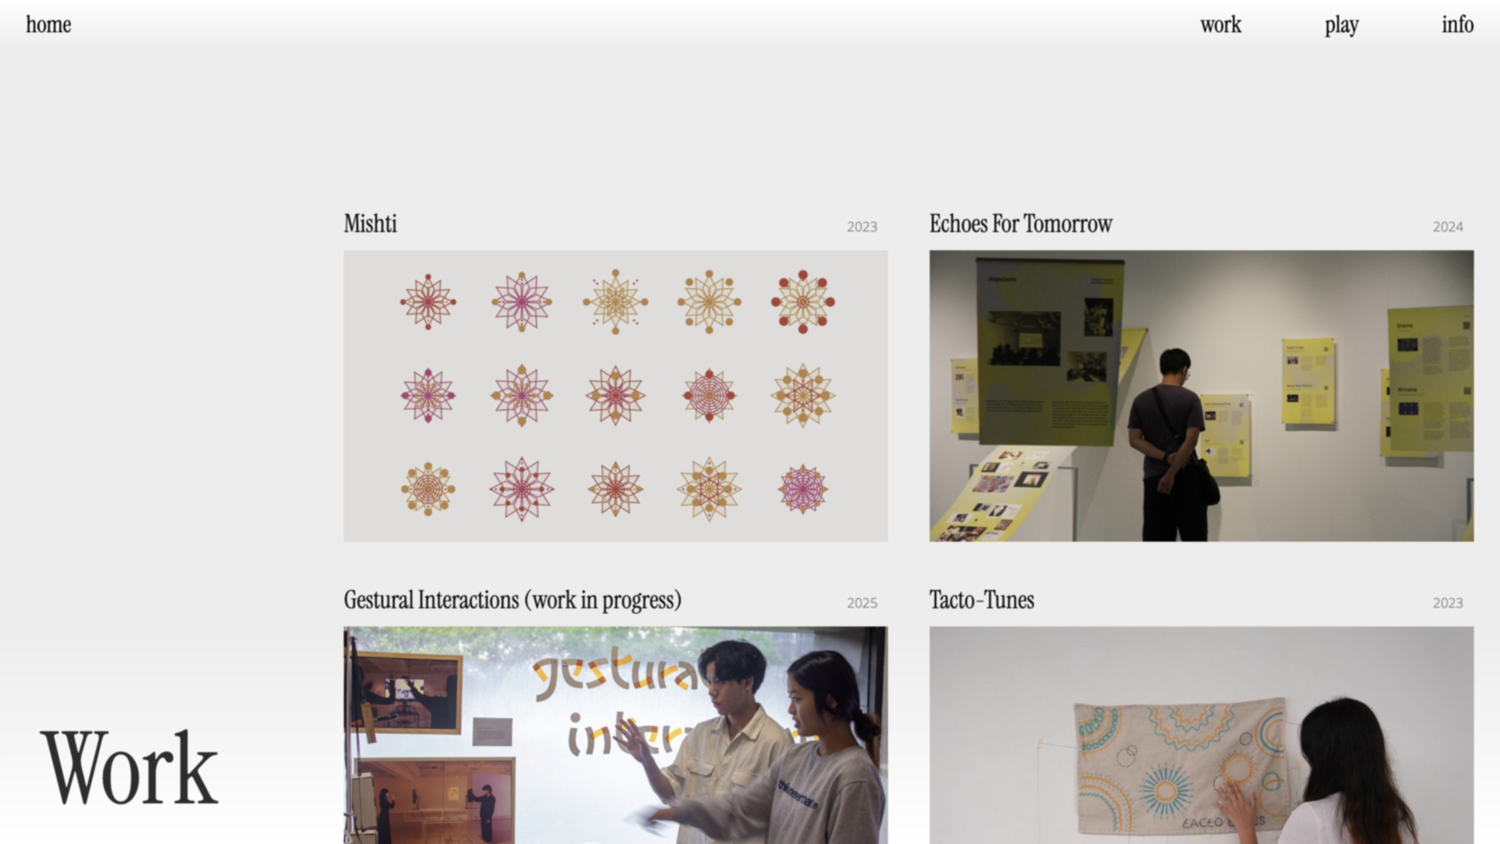Click the bottom-right purple mandala
Viewport: 1500px width, 844px height.
[x=803, y=489]
